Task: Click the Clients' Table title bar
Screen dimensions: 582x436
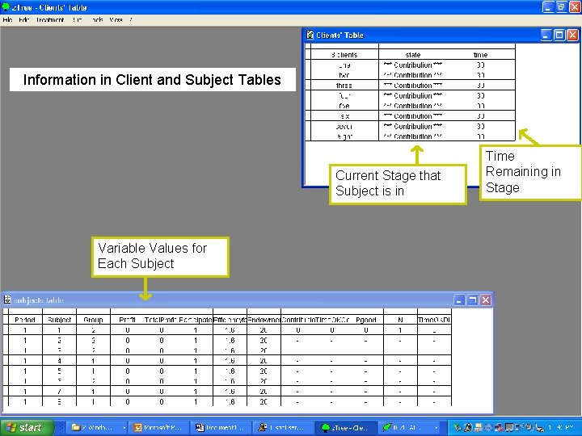Action: coord(423,36)
